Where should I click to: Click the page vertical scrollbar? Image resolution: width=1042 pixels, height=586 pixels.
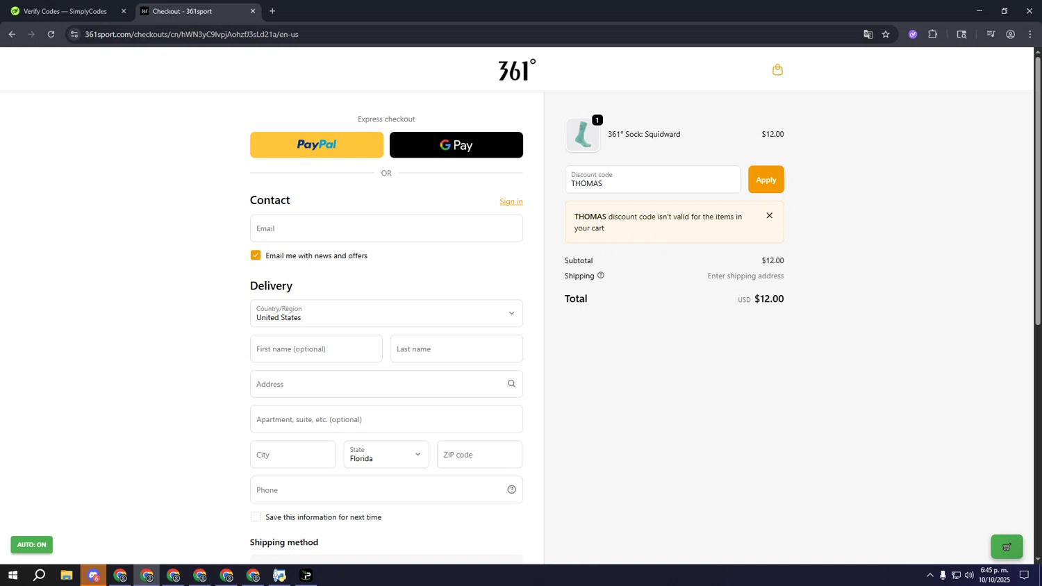(x=1038, y=191)
